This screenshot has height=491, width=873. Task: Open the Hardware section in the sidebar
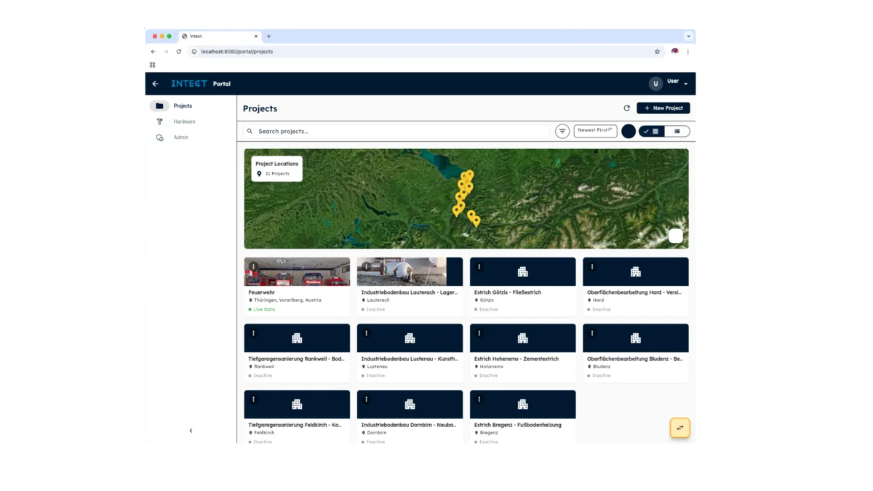pyautogui.click(x=184, y=121)
